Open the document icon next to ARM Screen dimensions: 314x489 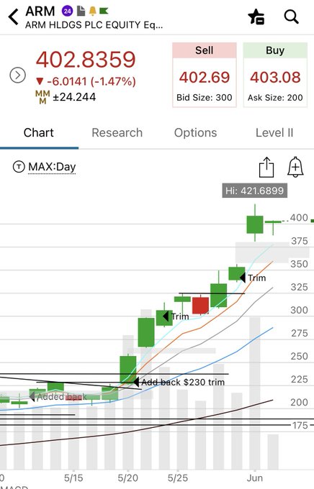click(x=81, y=12)
